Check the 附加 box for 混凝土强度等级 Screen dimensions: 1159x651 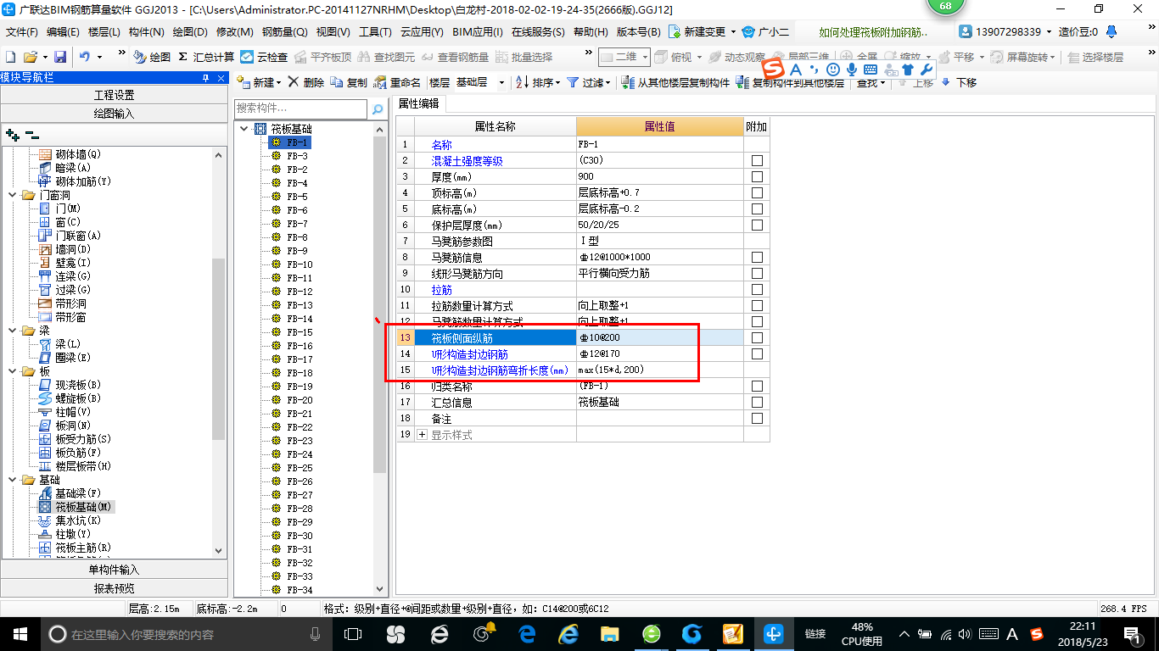757,160
